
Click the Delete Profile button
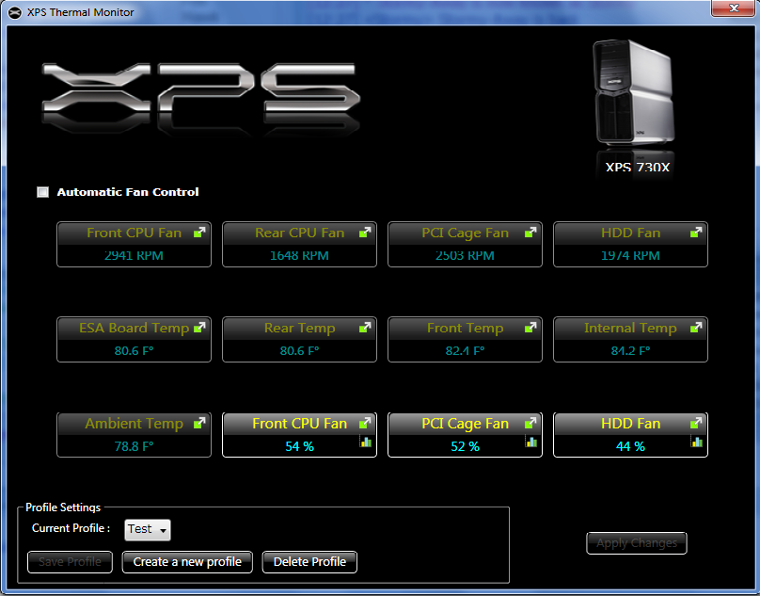point(309,562)
